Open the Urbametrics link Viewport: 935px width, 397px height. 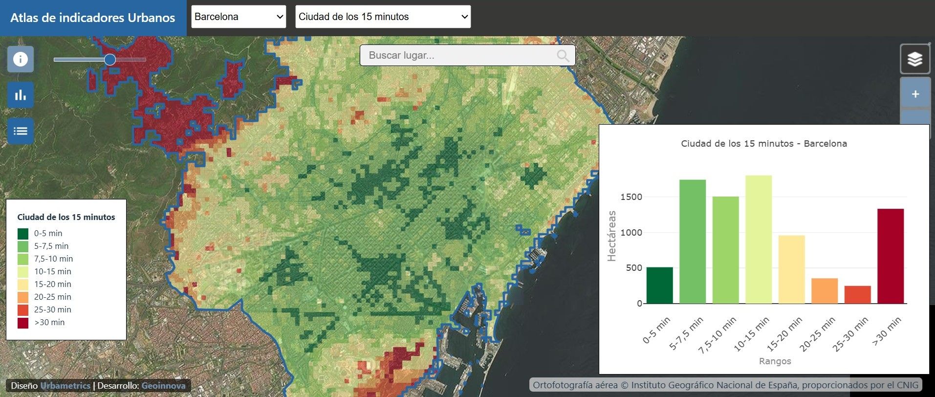point(65,386)
